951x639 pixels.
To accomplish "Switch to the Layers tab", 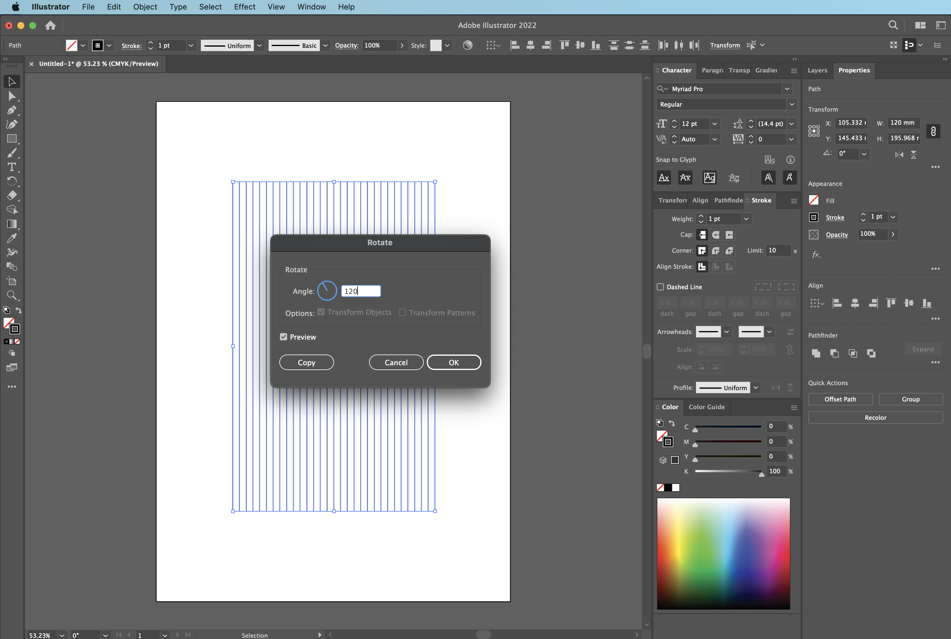I will [x=817, y=70].
